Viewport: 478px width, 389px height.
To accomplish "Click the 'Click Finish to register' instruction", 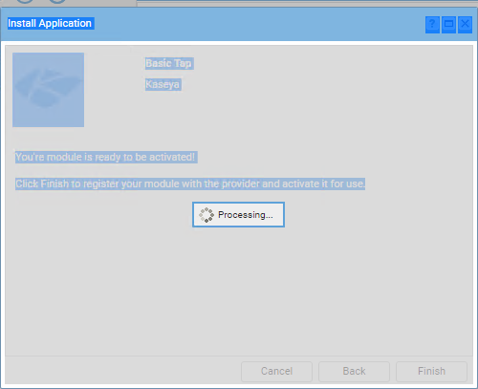I will click(190, 184).
